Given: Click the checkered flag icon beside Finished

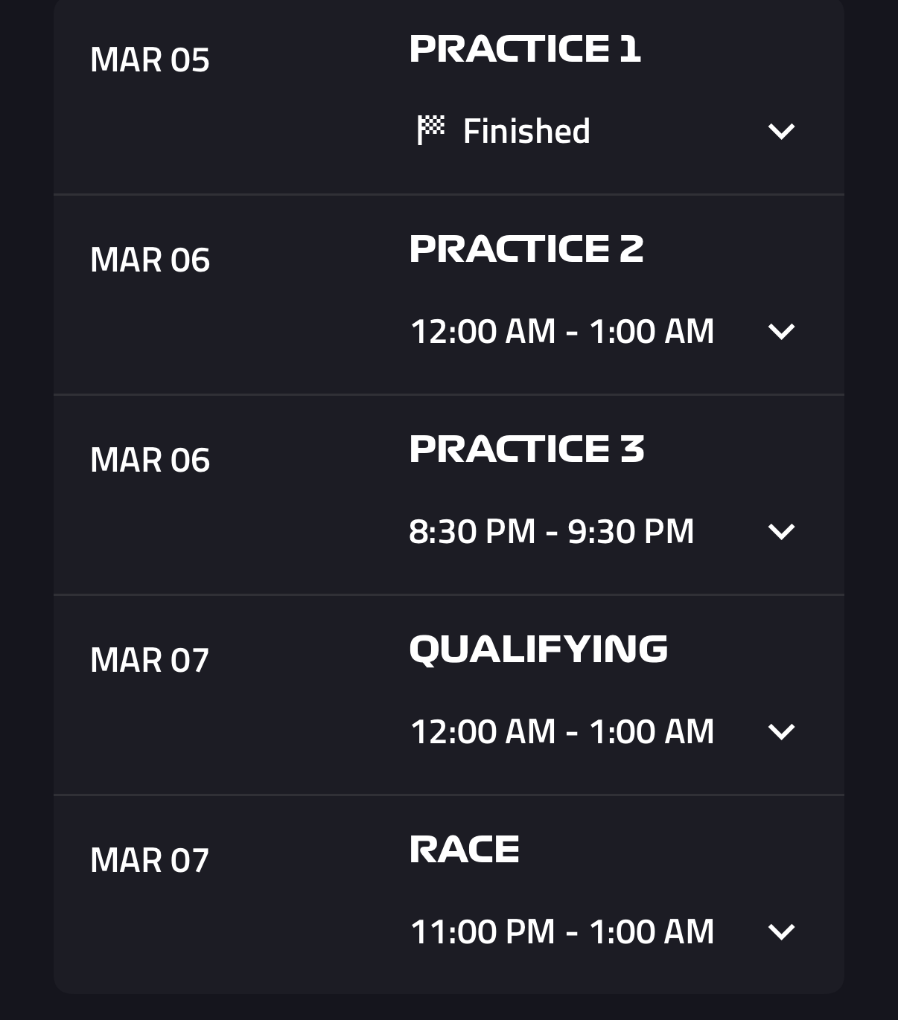Looking at the screenshot, I should 430,130.
